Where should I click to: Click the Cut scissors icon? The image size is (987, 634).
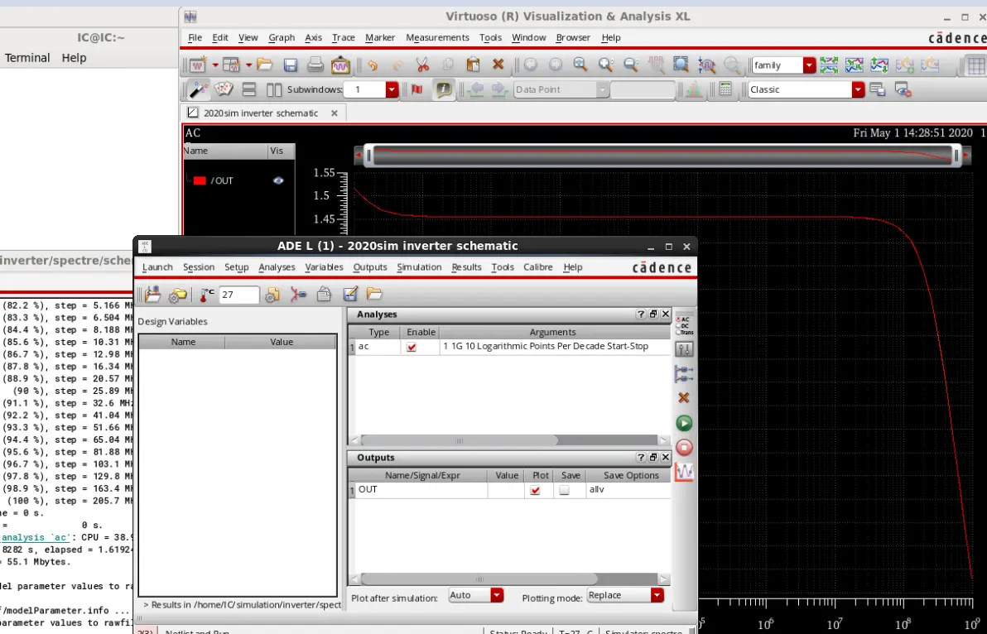pyautogui.click(x=421, y=65)
